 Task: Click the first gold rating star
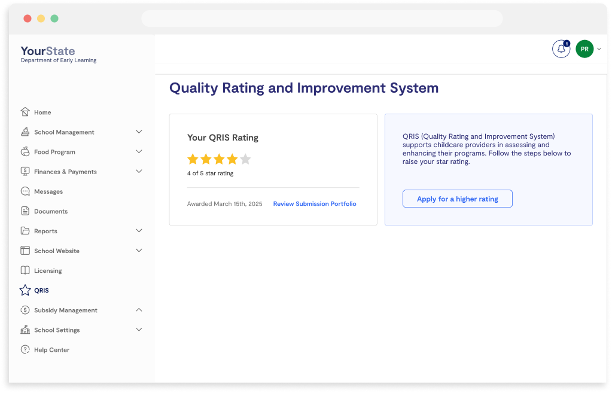click(x=193, y=159)
